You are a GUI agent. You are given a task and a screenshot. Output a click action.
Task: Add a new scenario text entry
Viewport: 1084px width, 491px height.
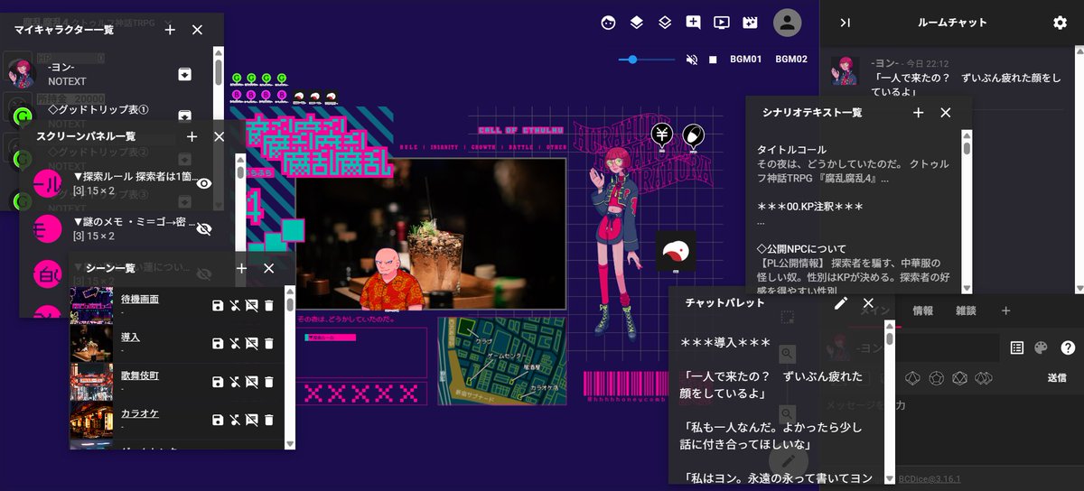[x=918, y=113]
